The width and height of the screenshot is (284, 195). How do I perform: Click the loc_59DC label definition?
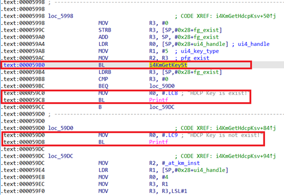[60, 156]
